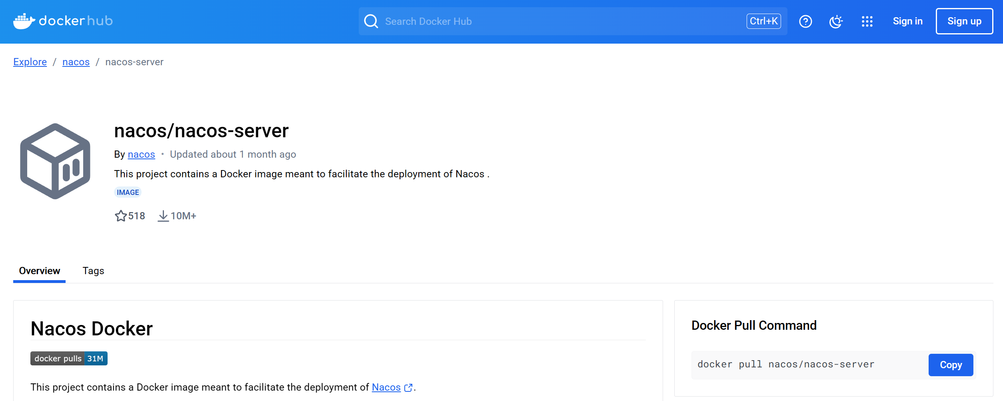This screenshot has width=1003, height=401.
Task: Click Updated about 1 month ago text
Action: 233,154
